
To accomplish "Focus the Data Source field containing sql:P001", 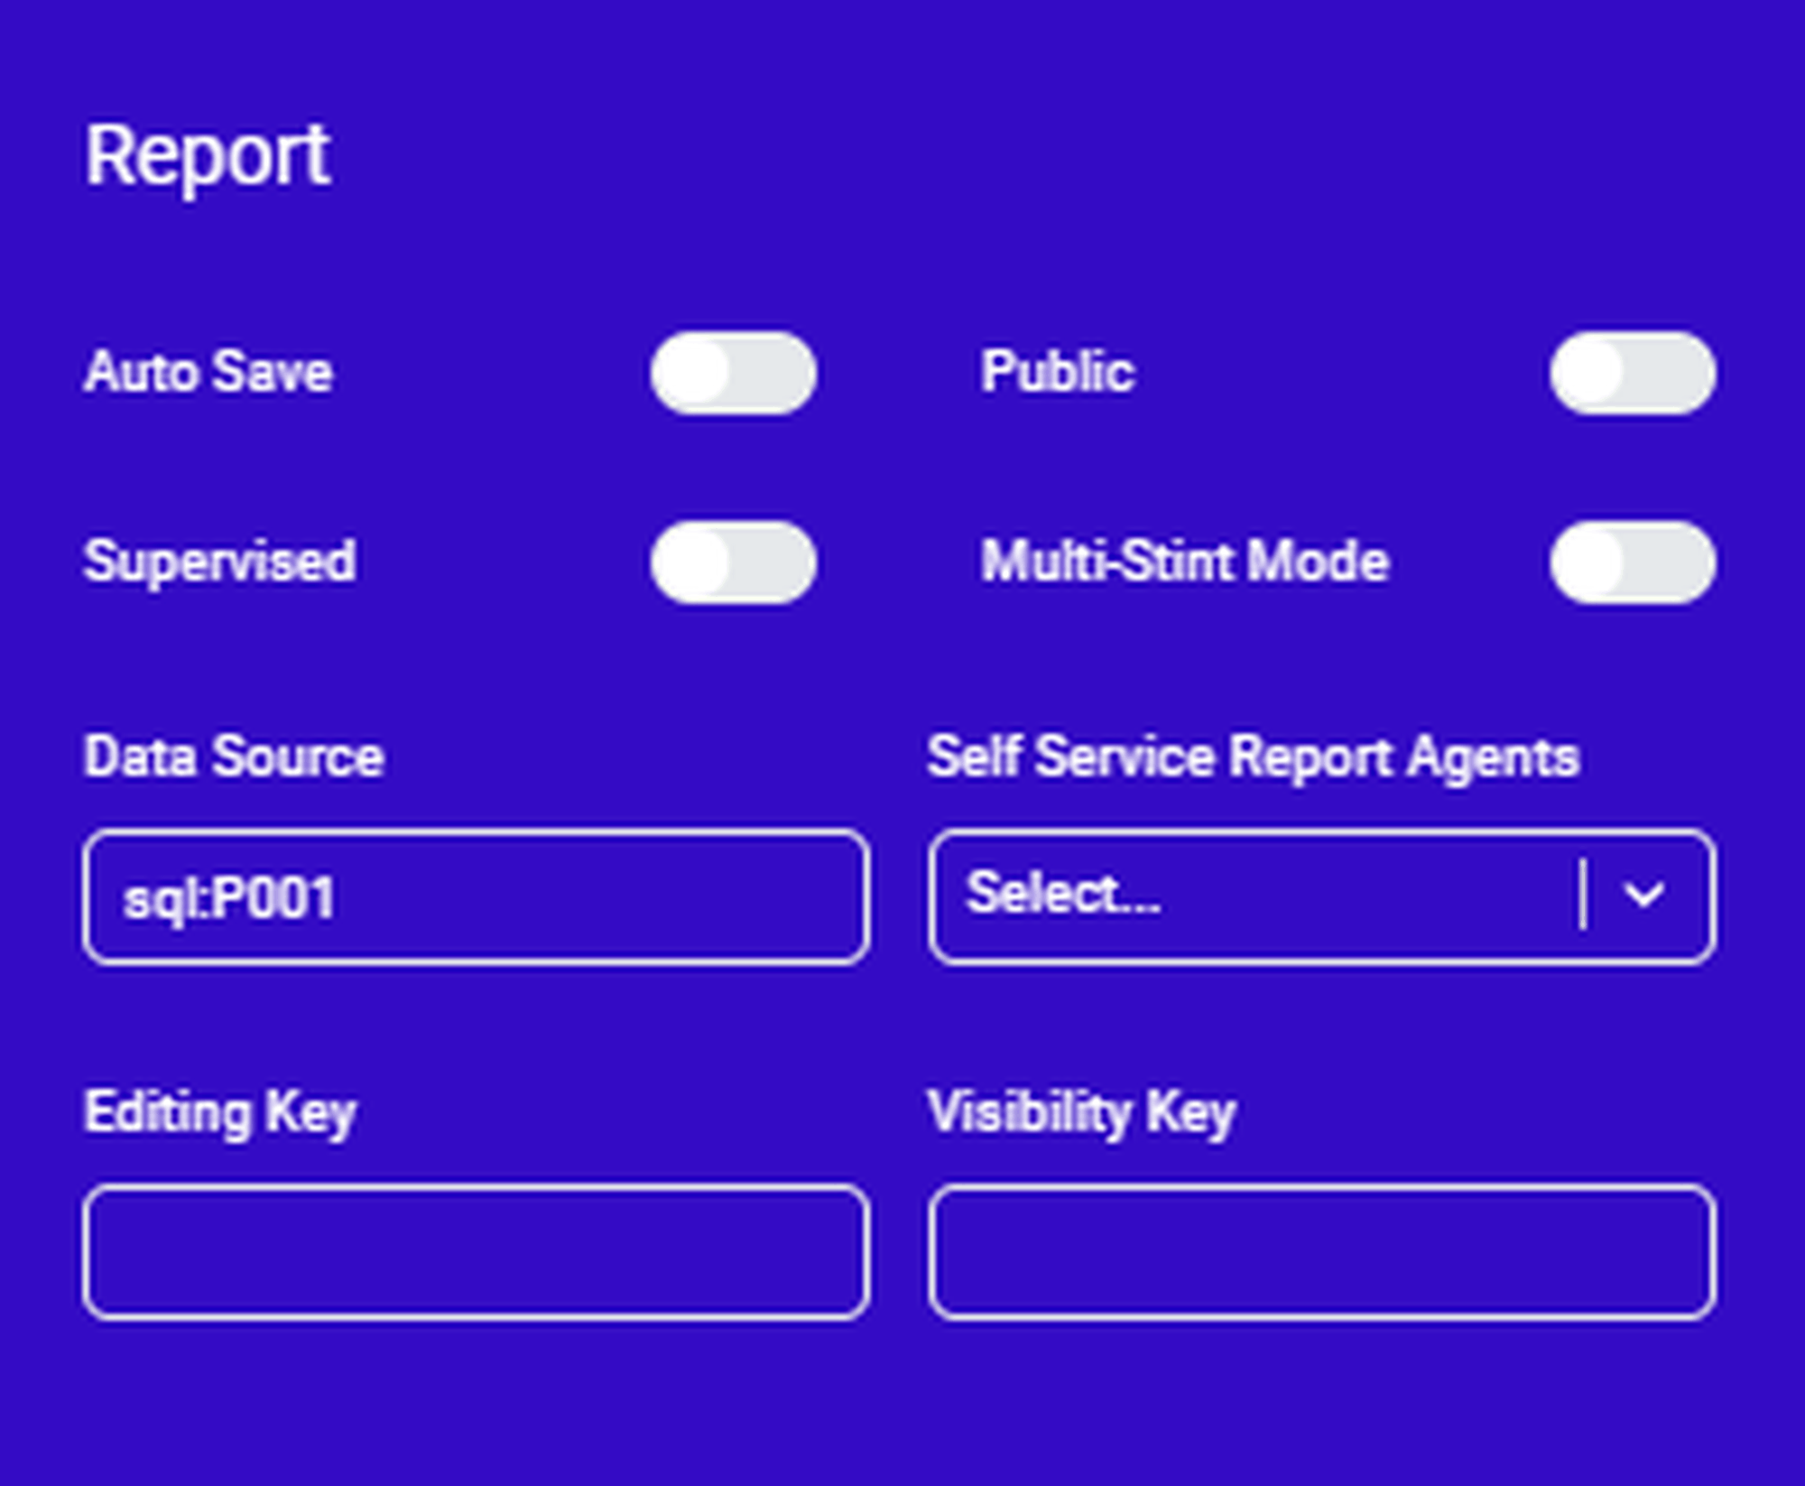I will [x=476, y=897].
